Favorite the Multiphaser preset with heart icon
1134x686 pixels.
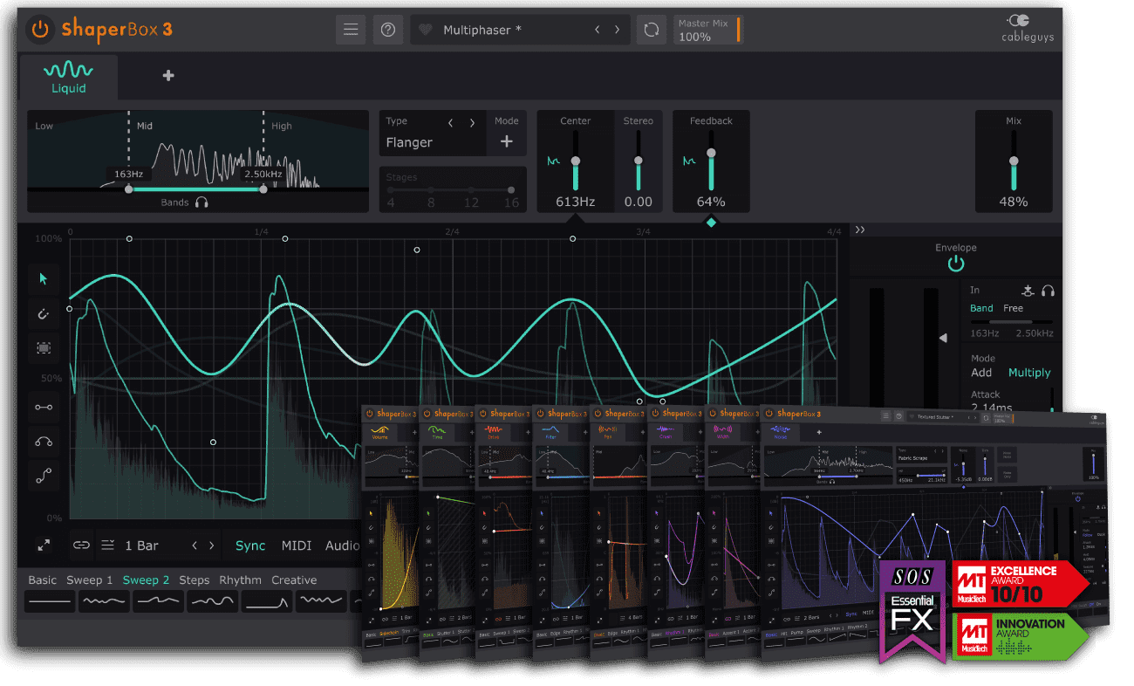click(x=426, y=30)
